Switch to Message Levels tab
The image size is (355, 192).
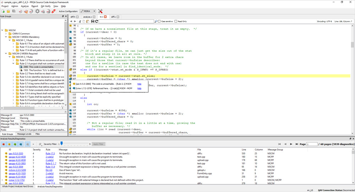24,134
